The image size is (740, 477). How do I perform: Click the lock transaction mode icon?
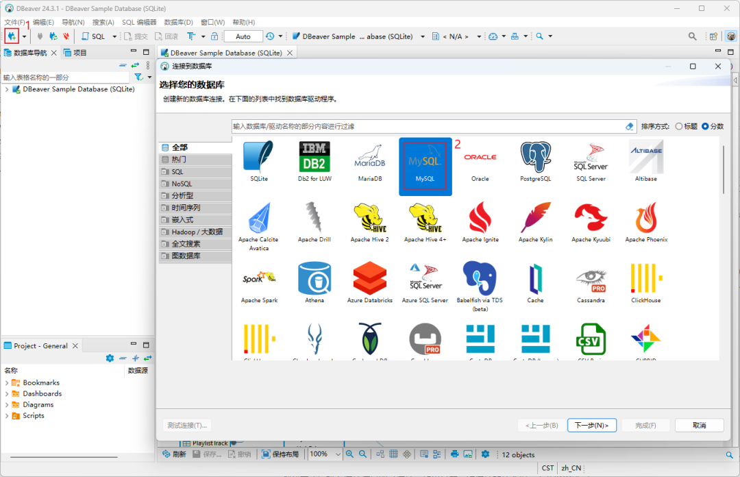coord(214,36)
